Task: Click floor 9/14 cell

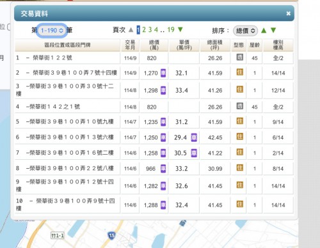Action: [x=278, y=122]
